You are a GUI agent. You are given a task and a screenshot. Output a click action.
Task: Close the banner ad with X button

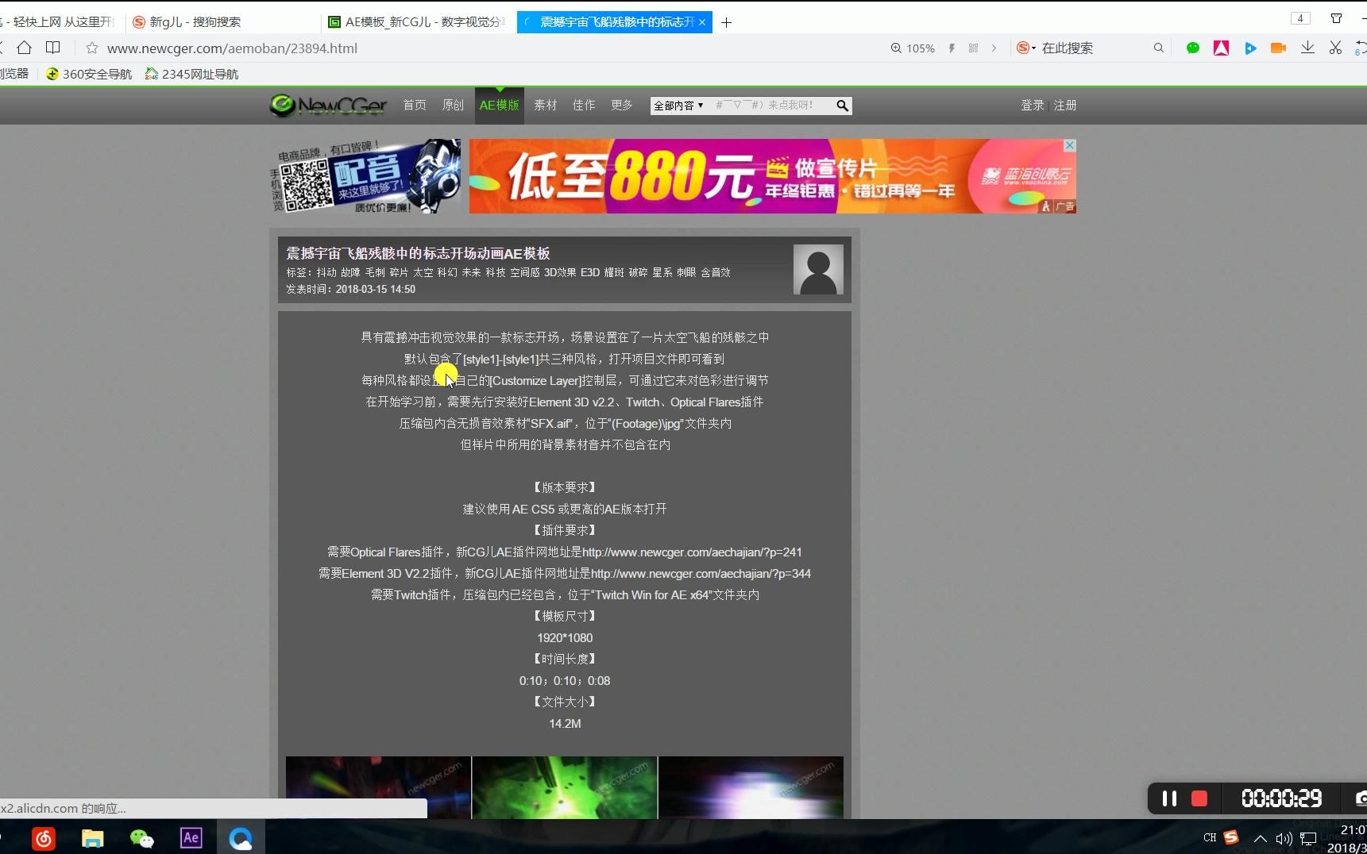pos(1070,145)
